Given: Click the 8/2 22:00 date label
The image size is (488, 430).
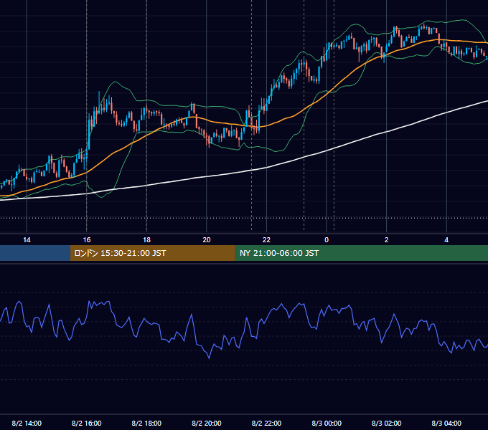Looking at the screenshot, I should tap(266, 424).
